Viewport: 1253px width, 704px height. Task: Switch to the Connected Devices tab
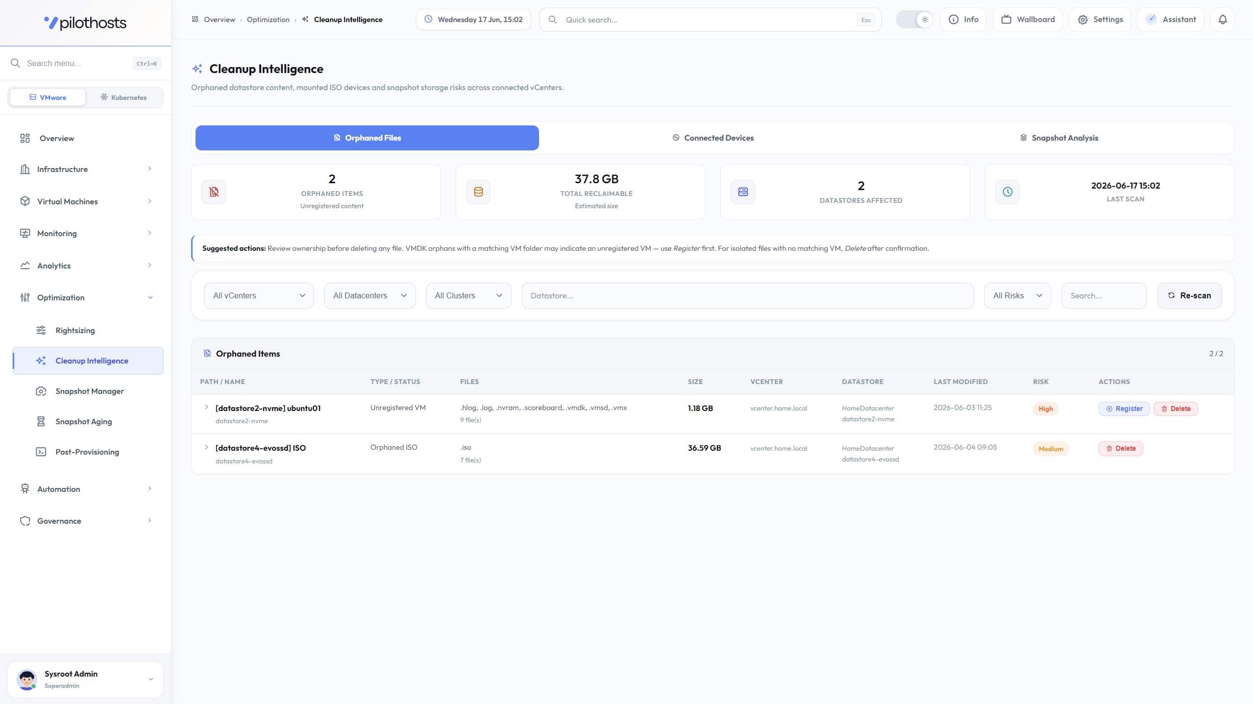click(713, 138)
